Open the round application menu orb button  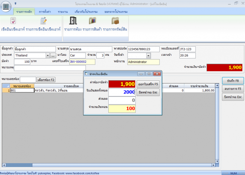point(6,7)
